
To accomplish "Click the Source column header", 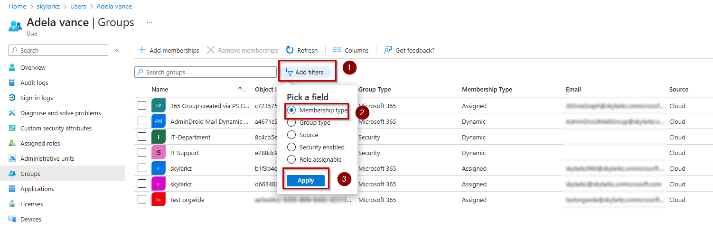I will 679,89.
